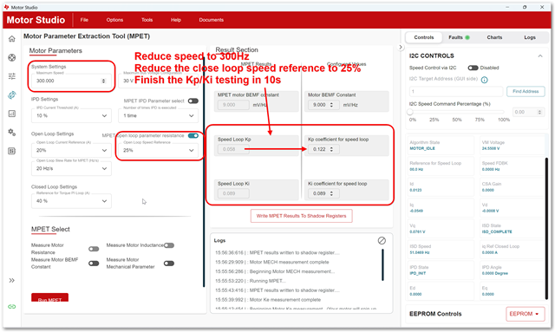Click the I2C Target Address info icon
Screen dimensions: 555x332
[484, 80]
